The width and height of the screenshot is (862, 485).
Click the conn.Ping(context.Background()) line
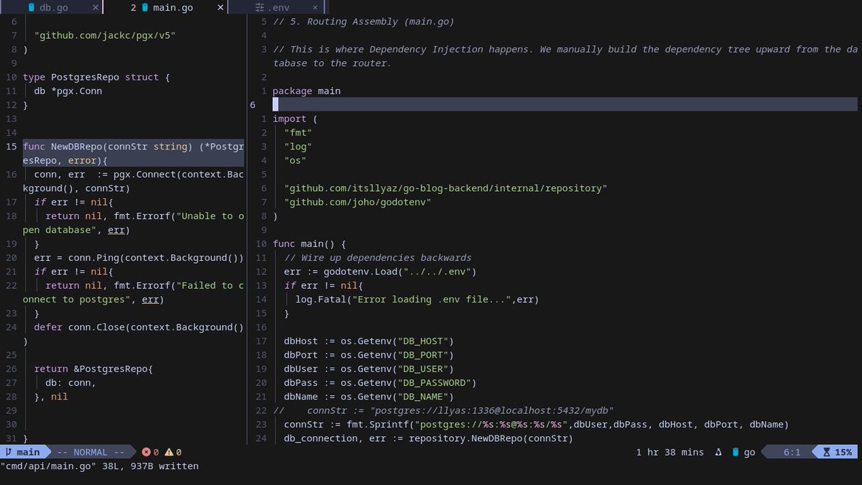click(x=139, y=257)
